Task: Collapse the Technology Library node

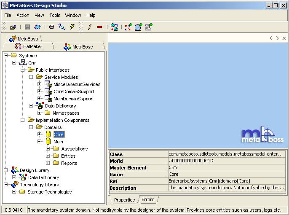Action: (6, 184)
